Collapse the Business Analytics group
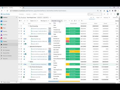The image size is (120, 90). click(28, 36)
